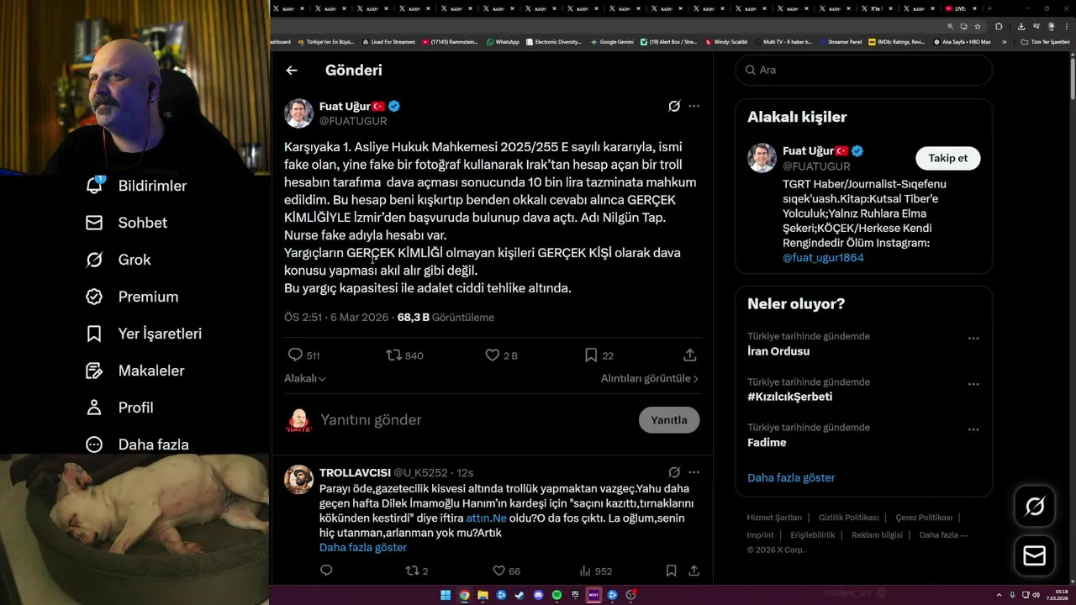1076x605 pixels.
Task: Open Fadime trending topic
Action: coord(767,442)
